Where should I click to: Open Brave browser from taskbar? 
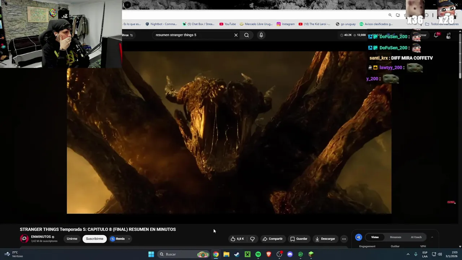coord(269,254)
